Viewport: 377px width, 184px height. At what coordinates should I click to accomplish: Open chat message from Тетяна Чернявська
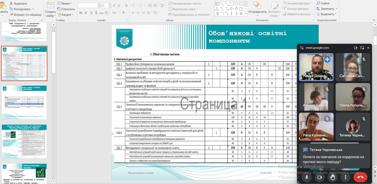pyautogui.click(x=335, y=156)
